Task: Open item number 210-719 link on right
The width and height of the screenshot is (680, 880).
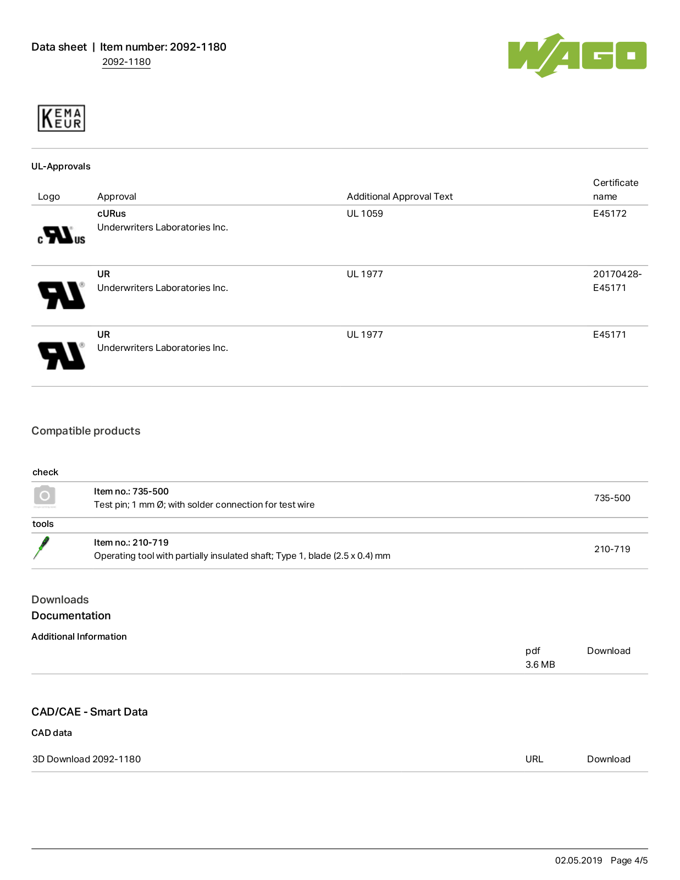Action: [x=612, y=549]
